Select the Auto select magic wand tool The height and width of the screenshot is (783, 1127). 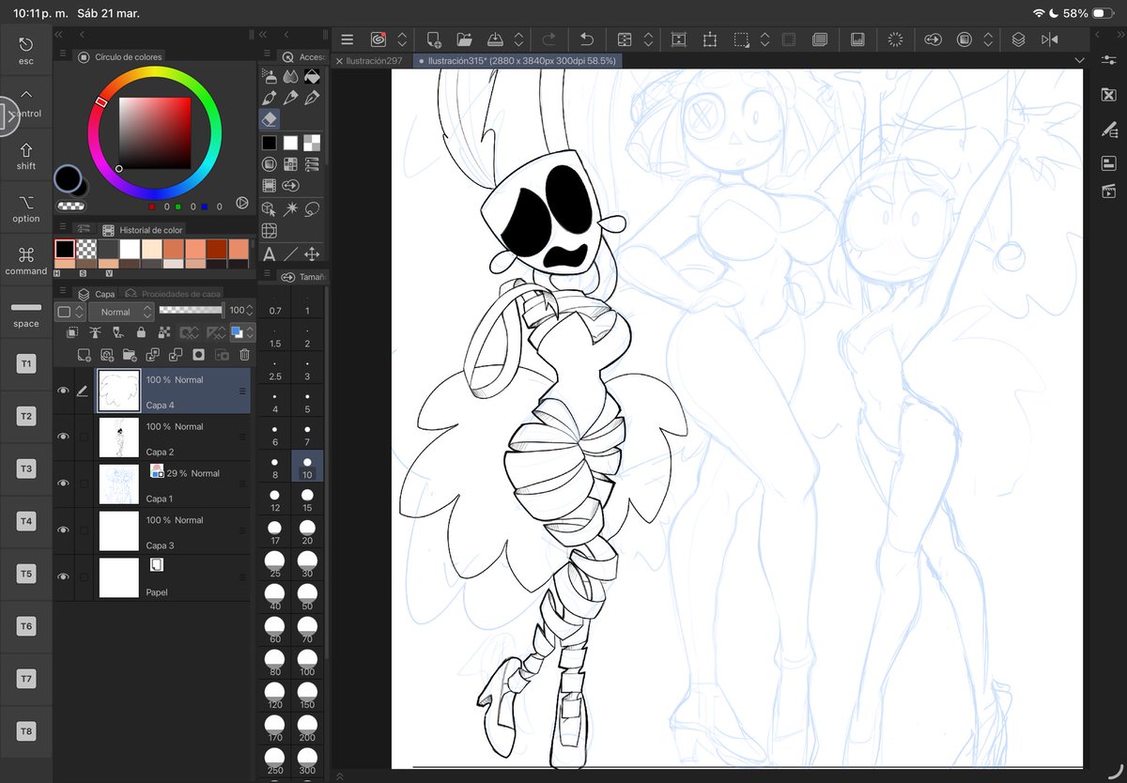(x=291, y=208)
